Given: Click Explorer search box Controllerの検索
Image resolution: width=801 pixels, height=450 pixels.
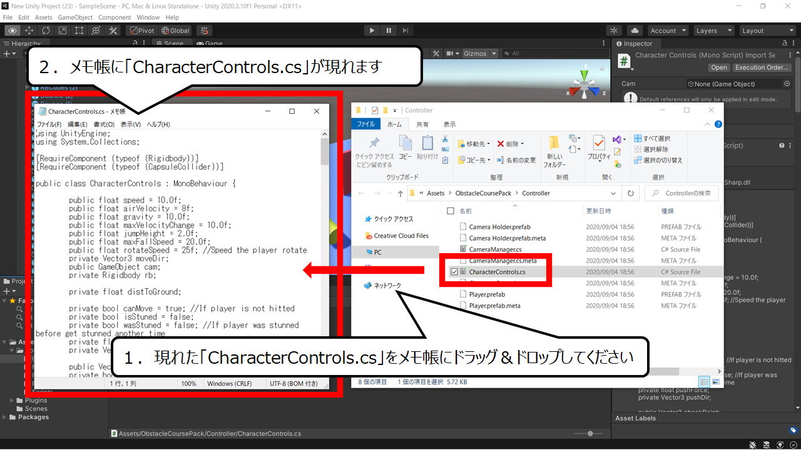Looking at the screenshot, I should [x=682, y=193].
